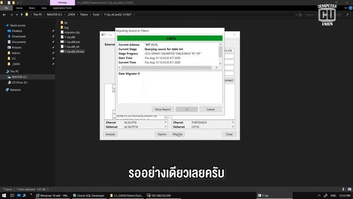Select the T-Up.x86.bat file
This screenshot has width=353, height=199.
[x=70, y=42]
